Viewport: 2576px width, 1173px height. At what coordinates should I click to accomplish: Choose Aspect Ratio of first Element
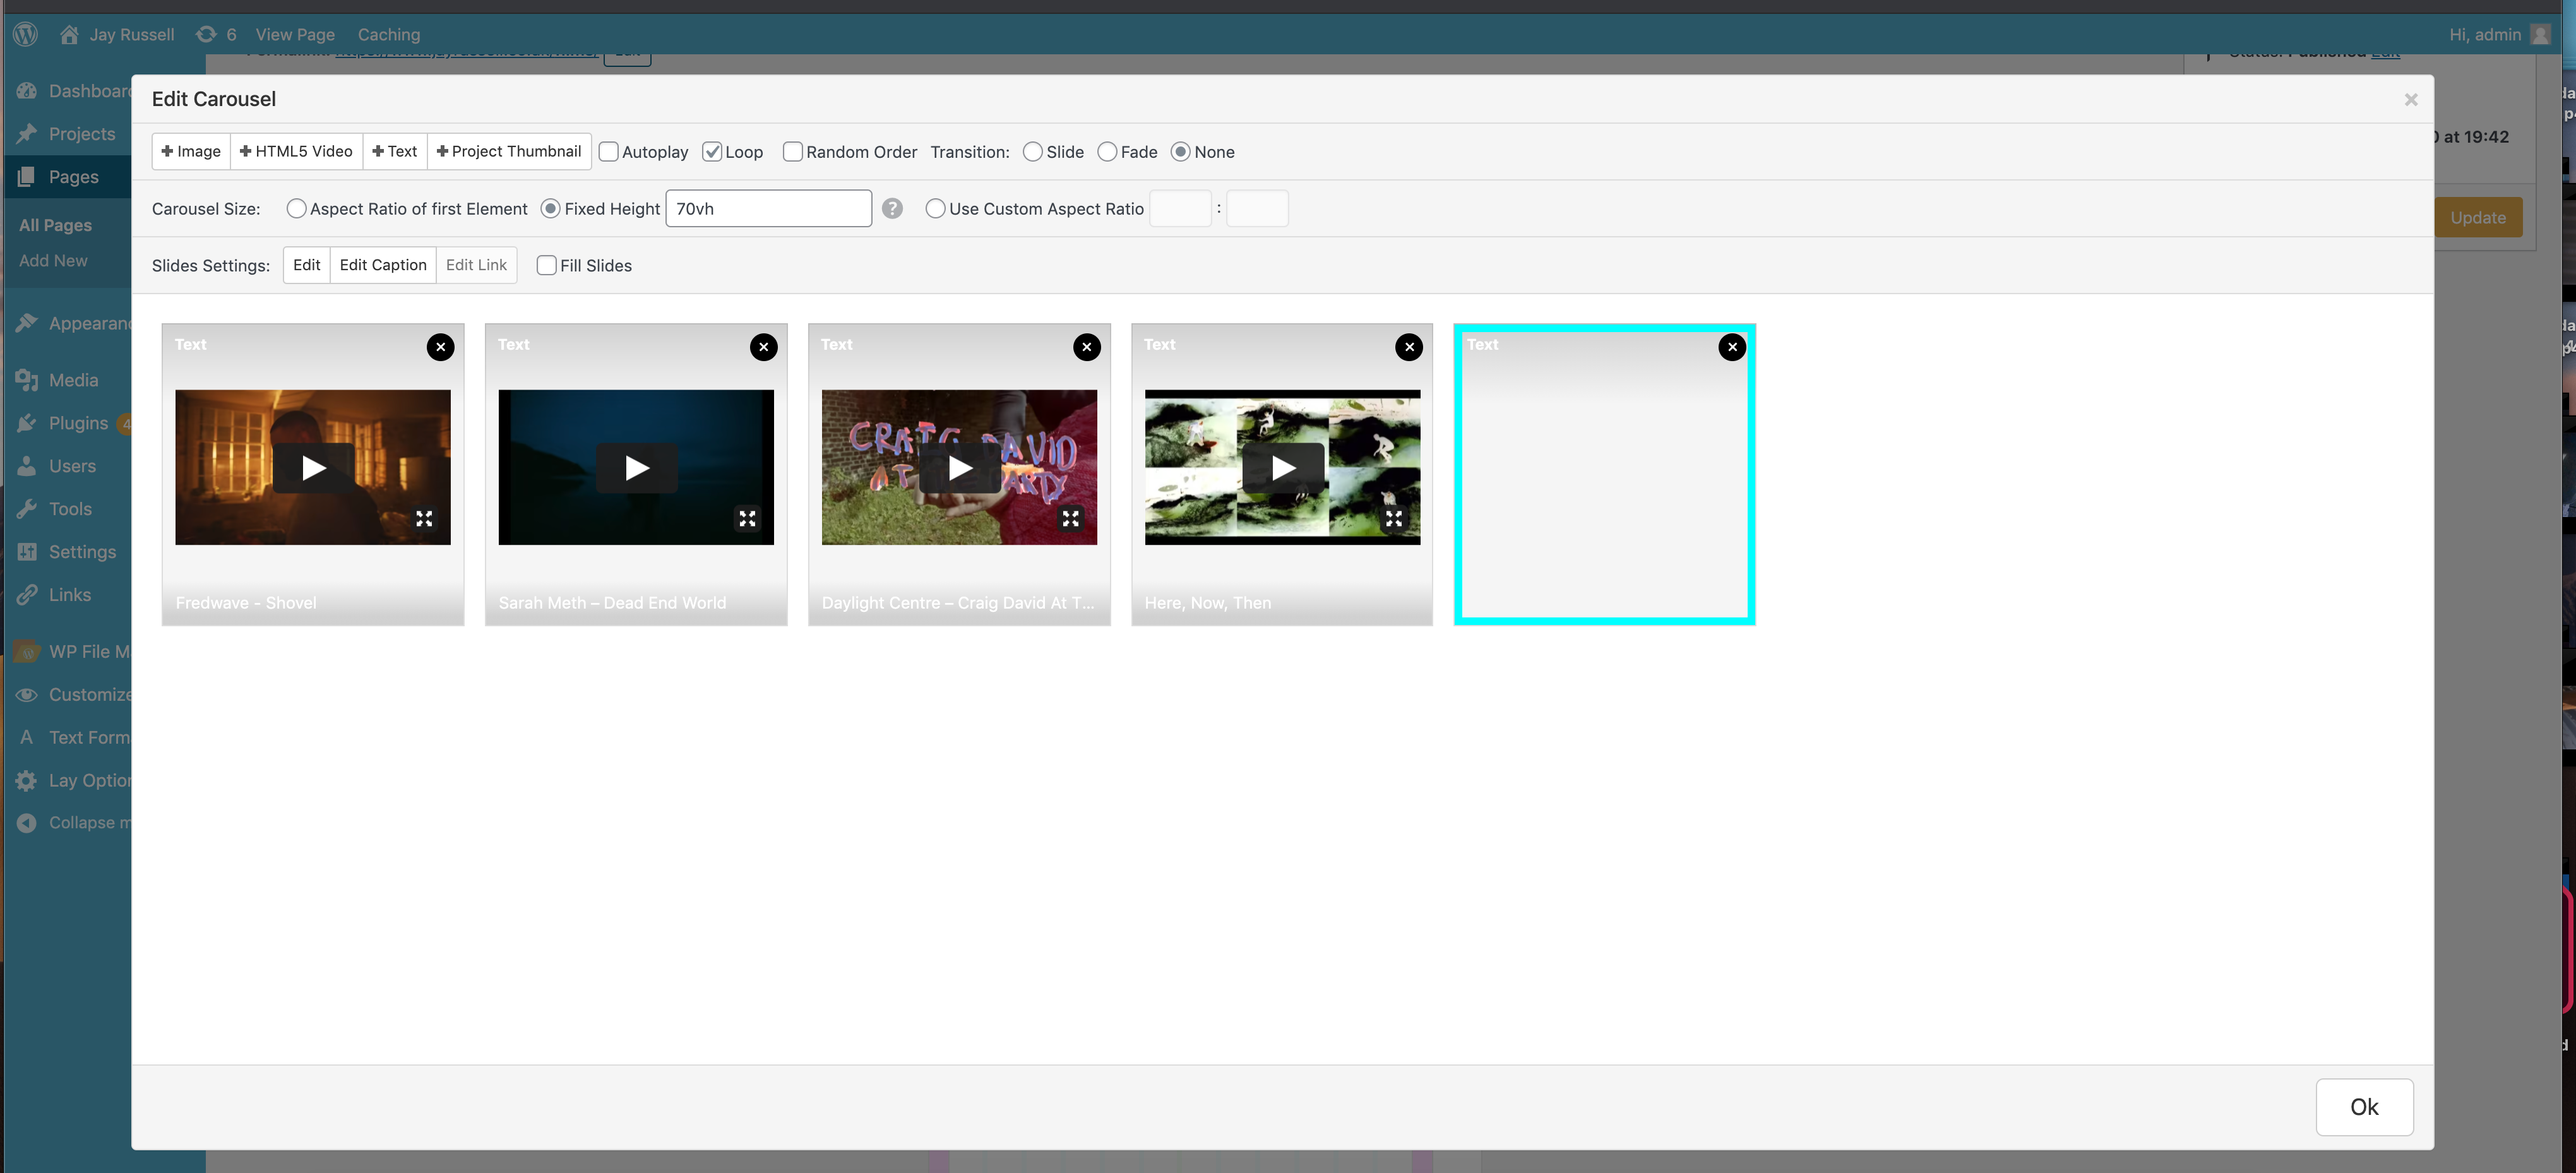296,208
